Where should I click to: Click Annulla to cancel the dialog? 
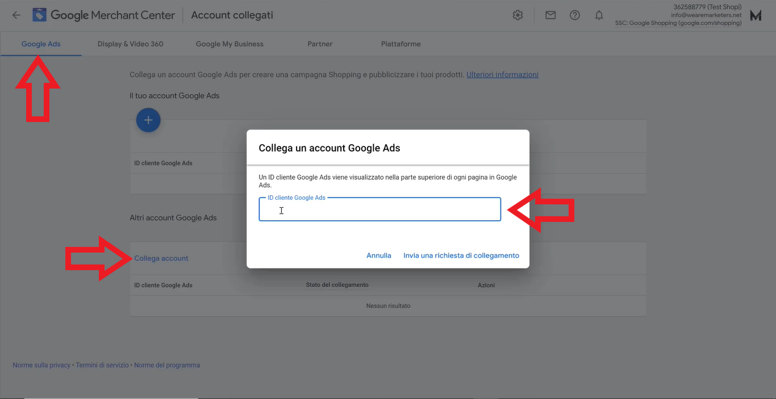[379, 255]
